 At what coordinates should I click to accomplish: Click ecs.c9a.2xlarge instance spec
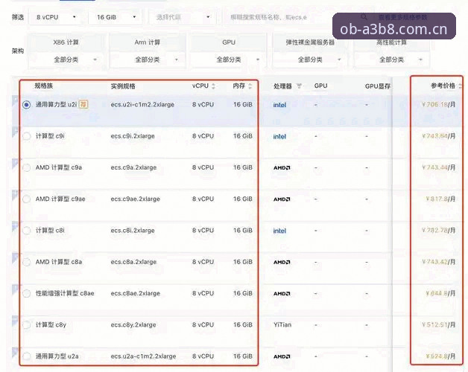133,167
